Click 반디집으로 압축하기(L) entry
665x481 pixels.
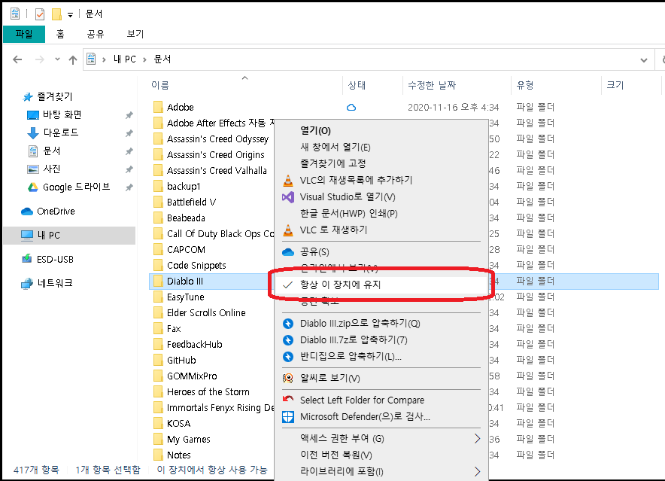351,357
